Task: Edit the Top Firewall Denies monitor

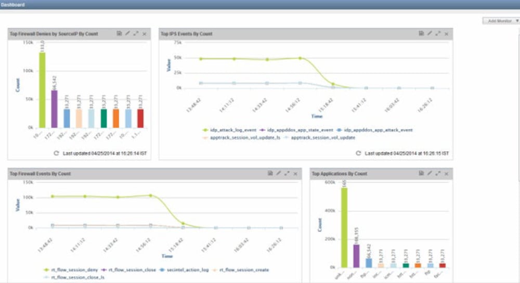Action: pyautogui.click(x=127, y=34)
